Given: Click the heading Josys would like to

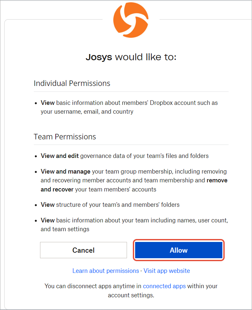Looking at the screenshot, I should 131,57.
